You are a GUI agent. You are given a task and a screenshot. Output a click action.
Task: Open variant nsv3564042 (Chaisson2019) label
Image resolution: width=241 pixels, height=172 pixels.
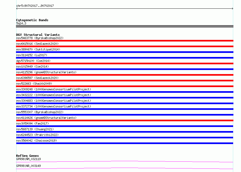pyautogui.click(x=37, y=141)
